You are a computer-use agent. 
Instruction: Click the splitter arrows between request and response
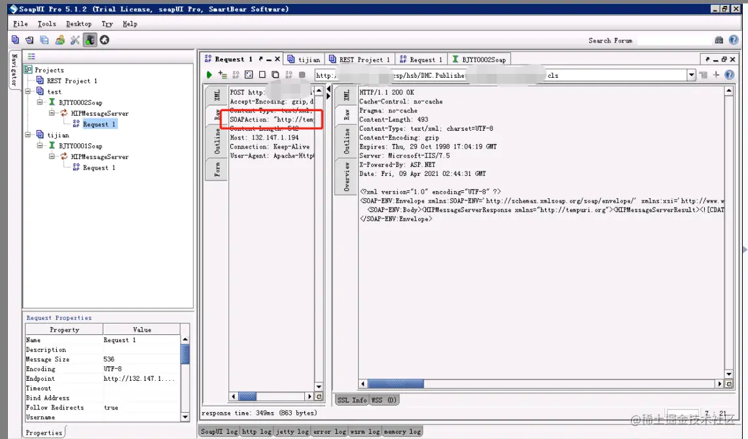[329, 92]
